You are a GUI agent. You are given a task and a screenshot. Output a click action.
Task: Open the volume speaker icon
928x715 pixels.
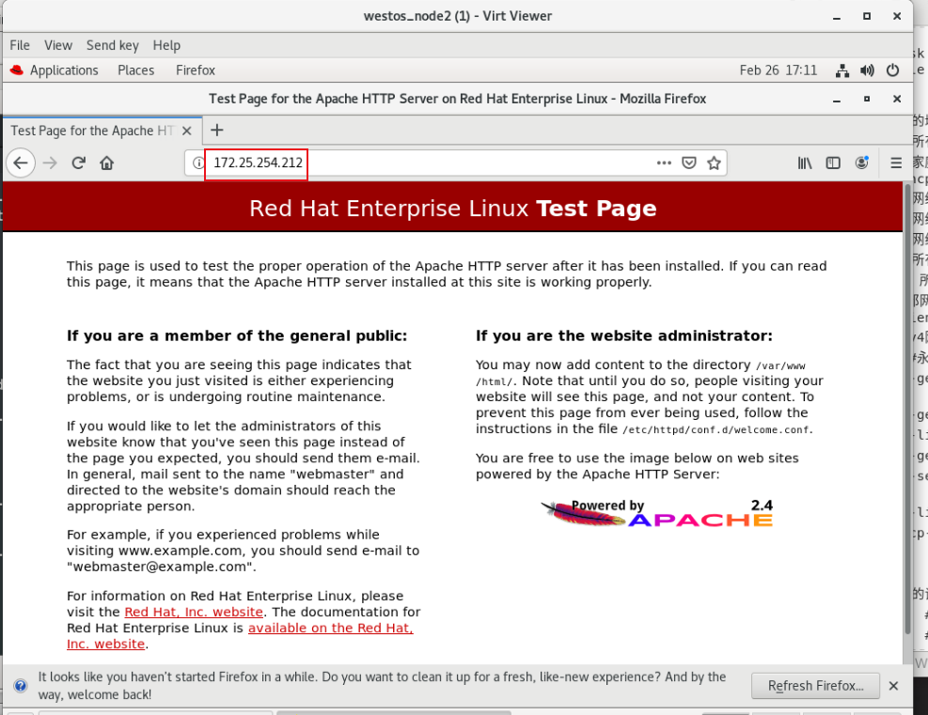tap(867, 70)
